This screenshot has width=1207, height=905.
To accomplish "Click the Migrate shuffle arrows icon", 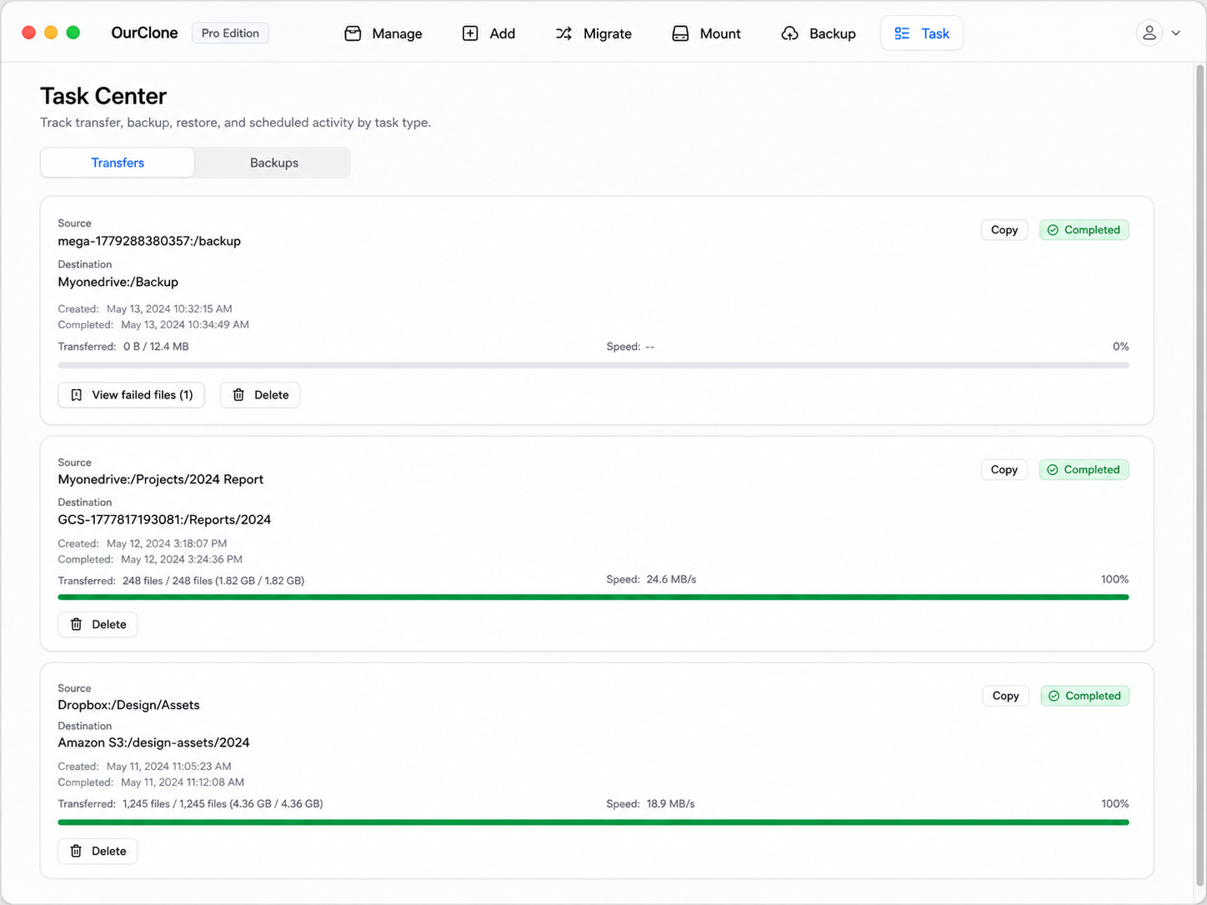I will pyautogui.click(x=564, y=33).
